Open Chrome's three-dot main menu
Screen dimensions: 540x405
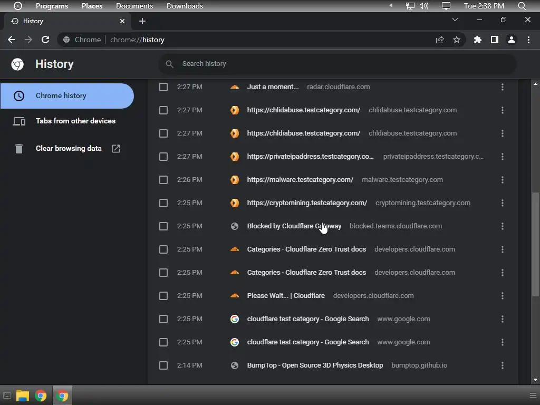[528, 40]
